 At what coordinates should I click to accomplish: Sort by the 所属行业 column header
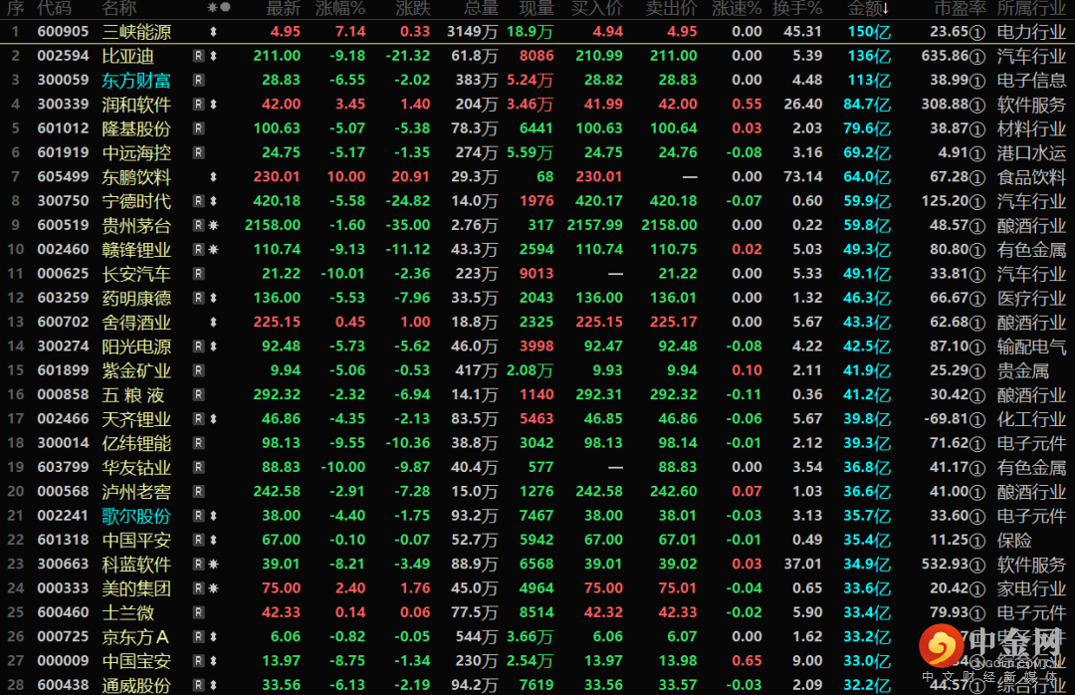[1032, 8]
